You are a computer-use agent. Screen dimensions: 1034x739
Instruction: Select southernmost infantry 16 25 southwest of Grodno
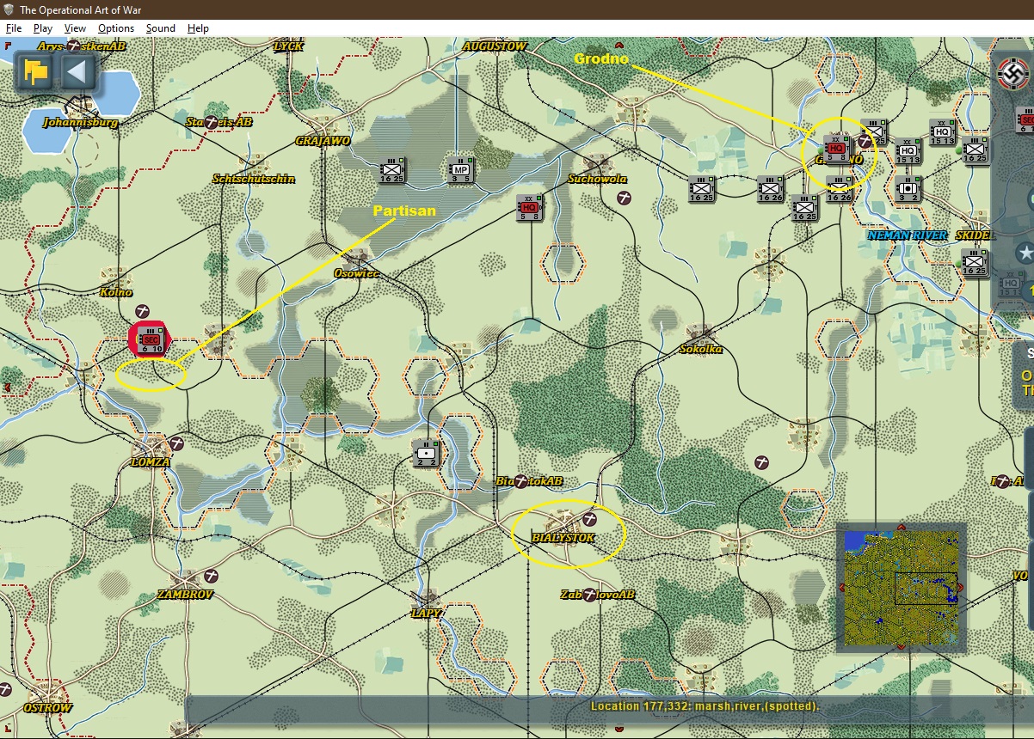pyautogui.click(x=805, y=207)
